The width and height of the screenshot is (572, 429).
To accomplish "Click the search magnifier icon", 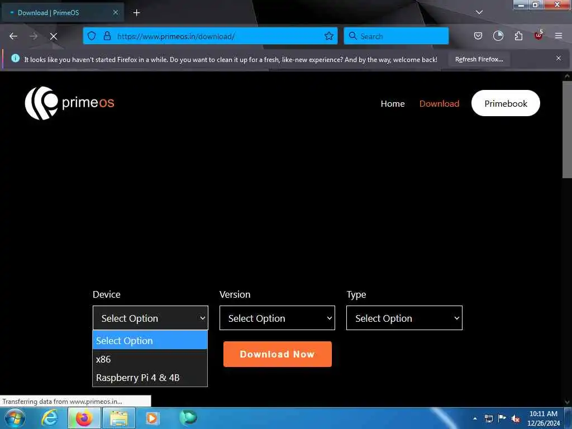I will click(x=353, y=36).
